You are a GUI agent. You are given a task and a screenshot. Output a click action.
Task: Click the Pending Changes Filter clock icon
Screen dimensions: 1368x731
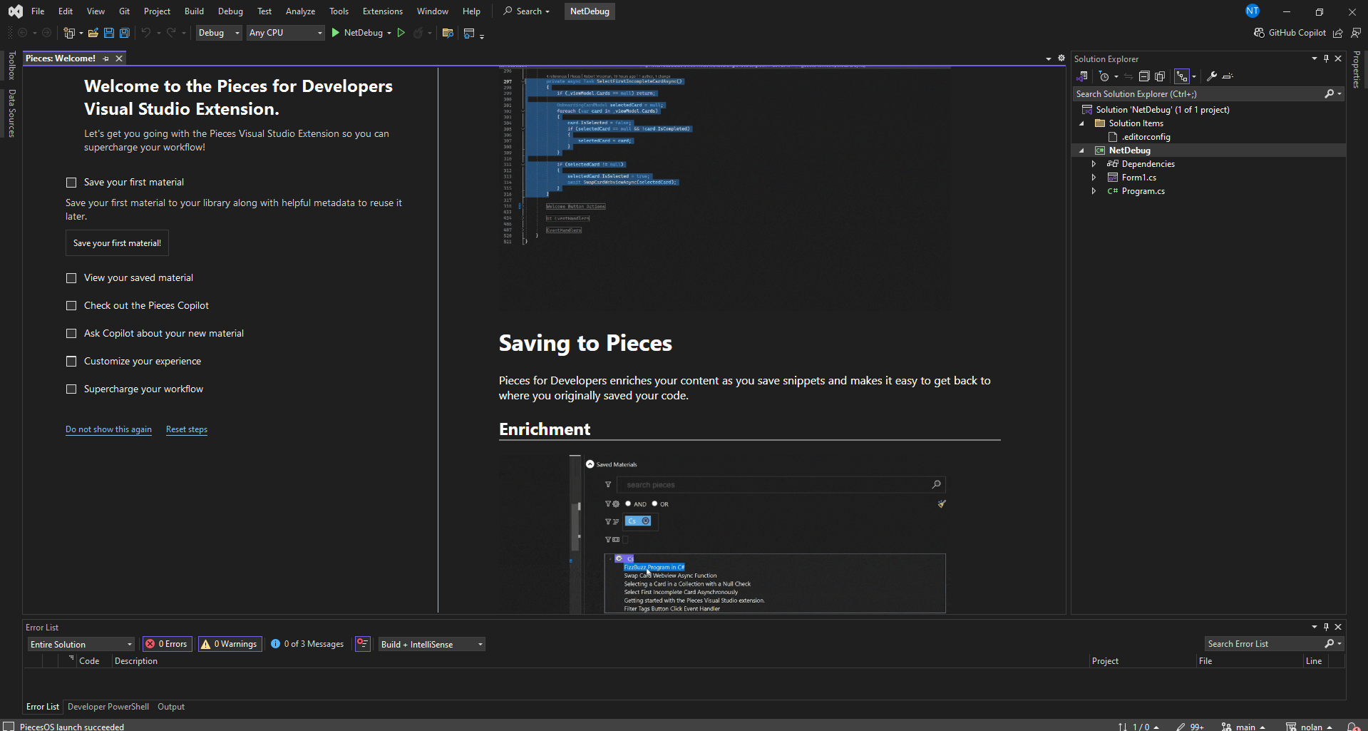pos(1104,76)
